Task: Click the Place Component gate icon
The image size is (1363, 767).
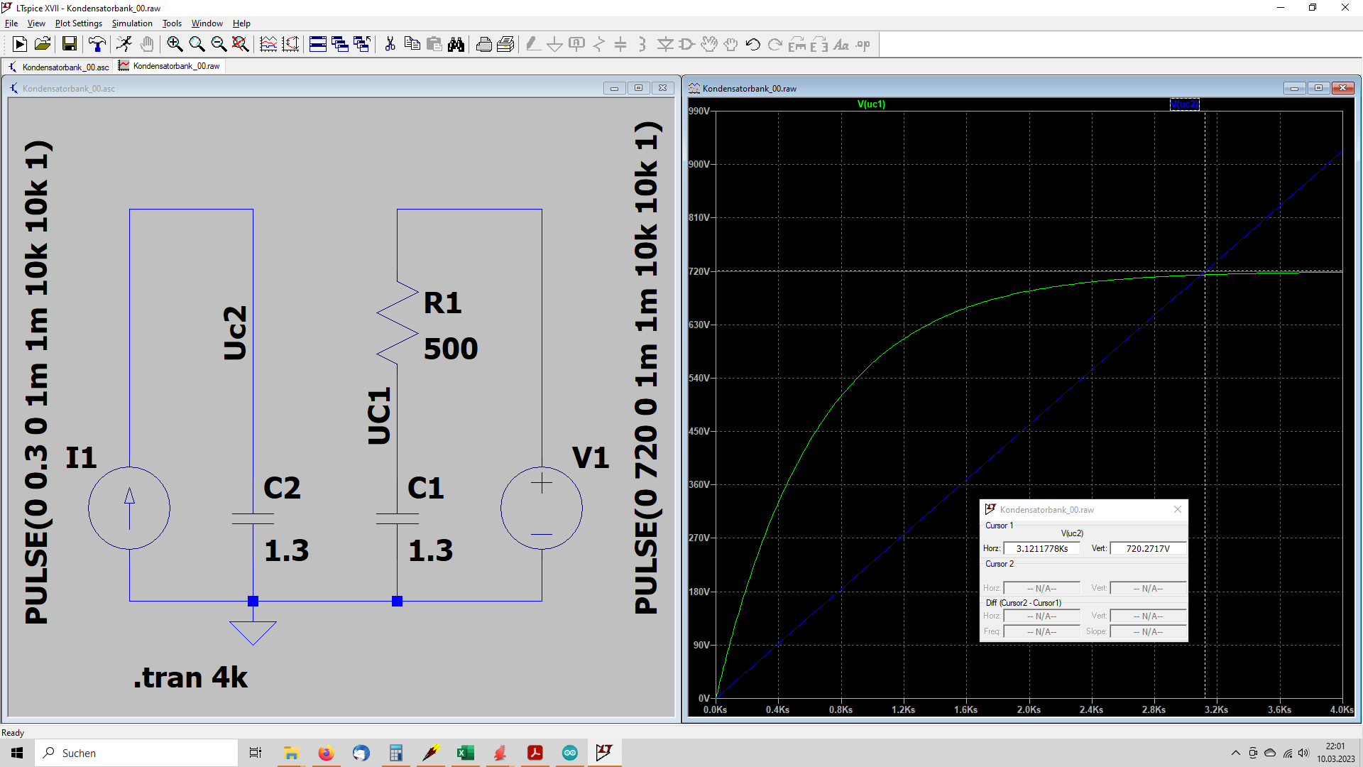Action: coord(686,44)
